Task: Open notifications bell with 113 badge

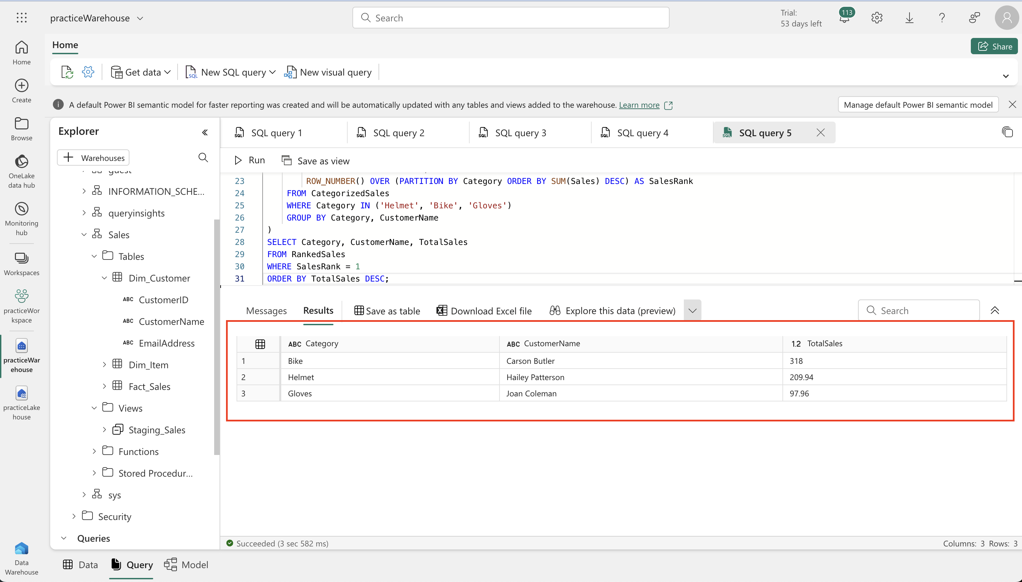Action: coord(845,17)
